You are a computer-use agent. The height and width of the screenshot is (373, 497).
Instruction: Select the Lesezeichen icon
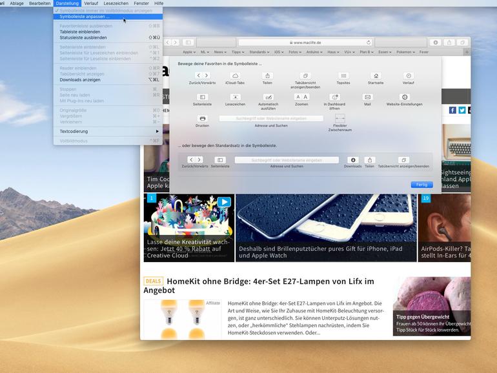[235, 97]
